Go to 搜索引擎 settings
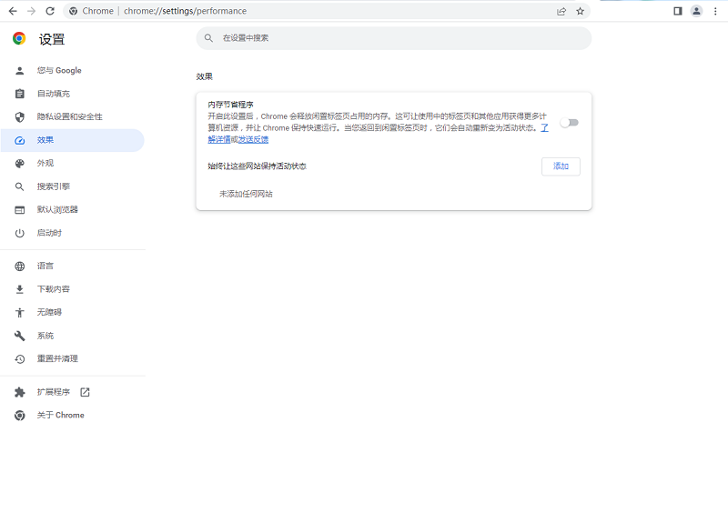 [x=53, y=186]
